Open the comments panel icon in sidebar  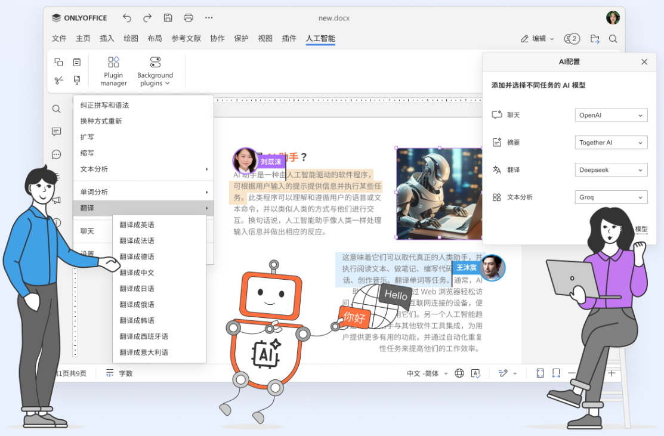pos(56,132)
